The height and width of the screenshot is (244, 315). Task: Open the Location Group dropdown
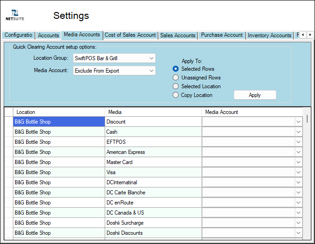(114, 58)
